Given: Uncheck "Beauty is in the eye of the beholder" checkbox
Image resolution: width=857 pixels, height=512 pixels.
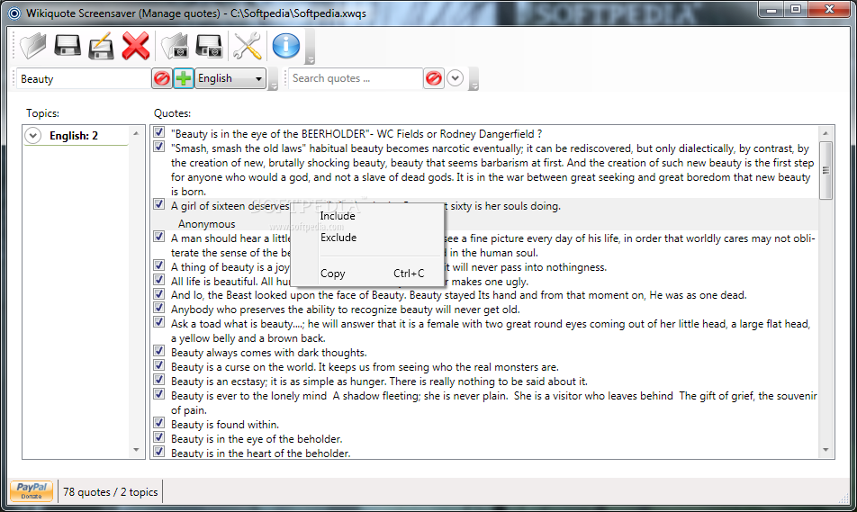Looking at the screenshot, I should [x=159, y=437].
